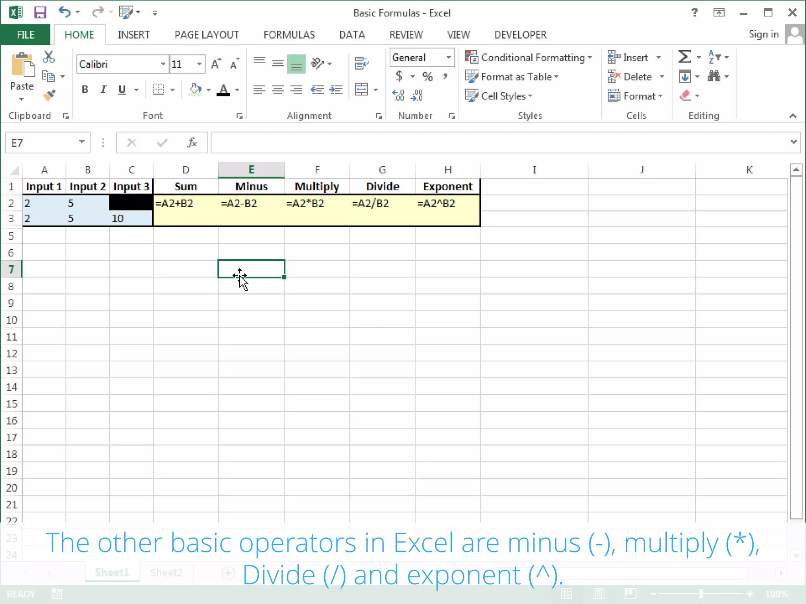Viewport: 806px width, 604px height.
Task: Click the Wrap Text icon
Action: click(361, 63)
